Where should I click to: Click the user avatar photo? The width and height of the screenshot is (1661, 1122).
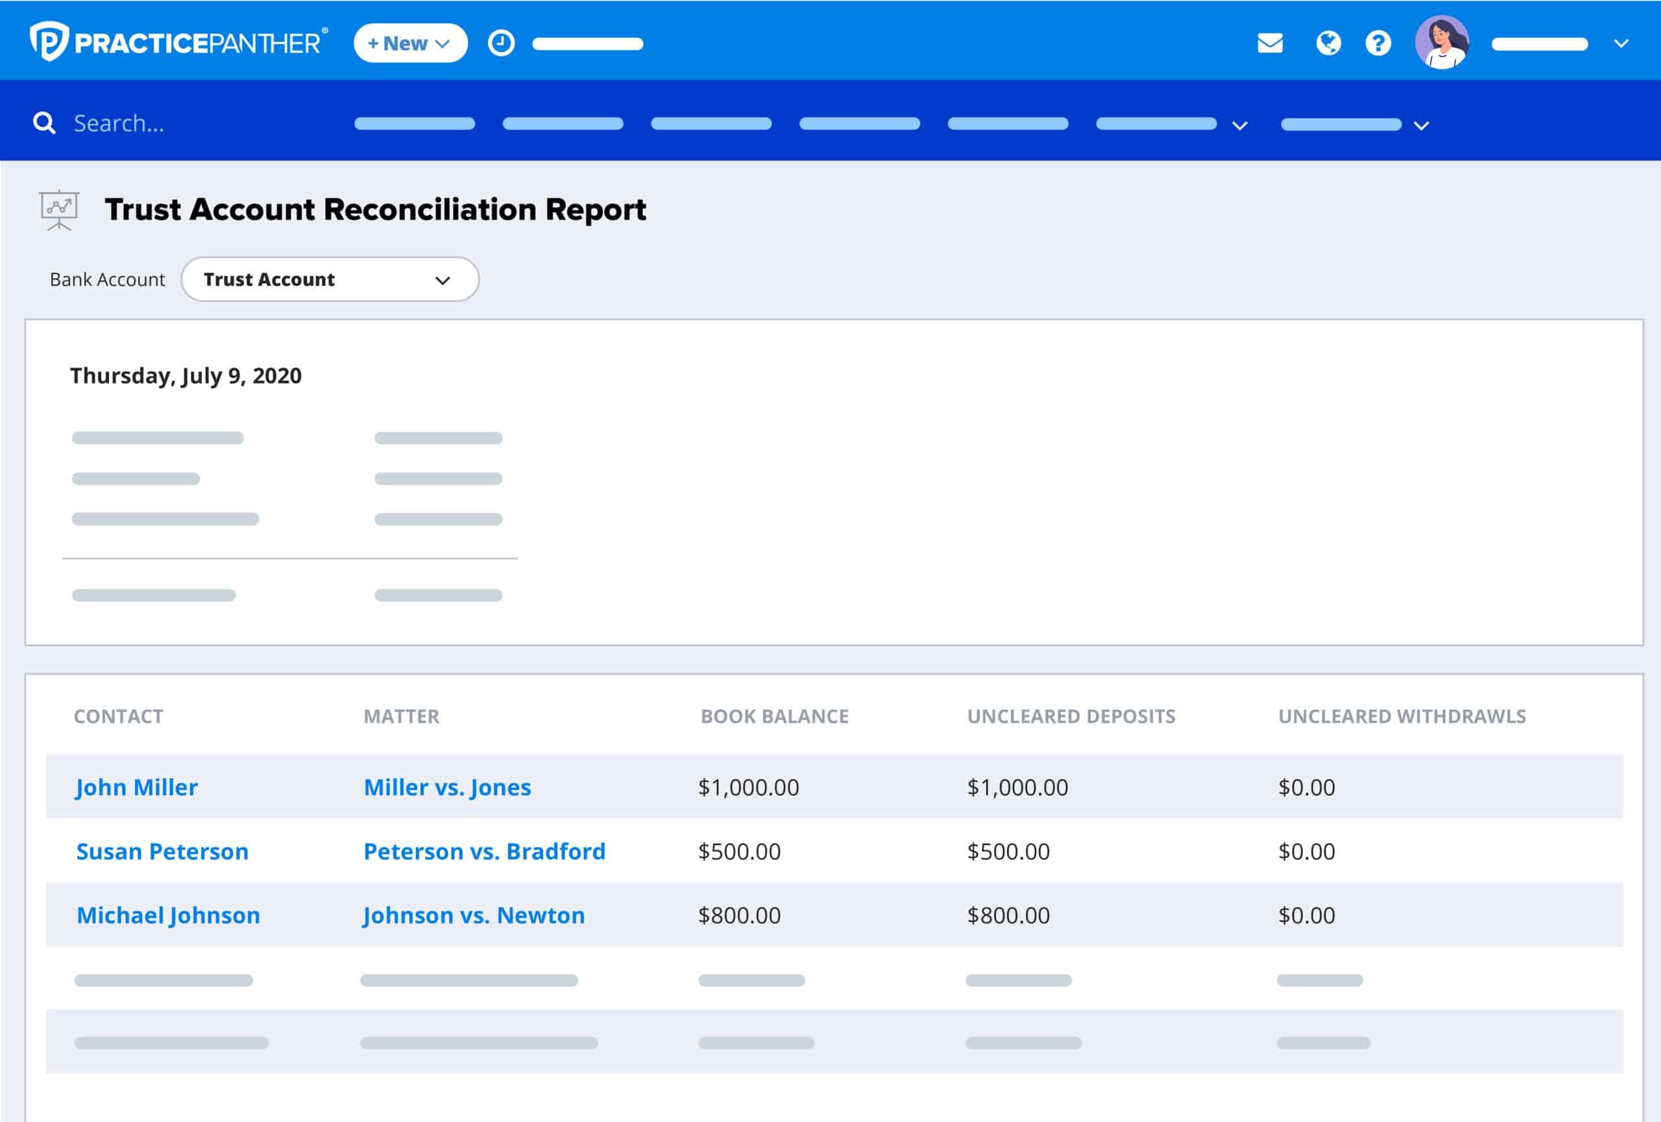pos(1444,43)
